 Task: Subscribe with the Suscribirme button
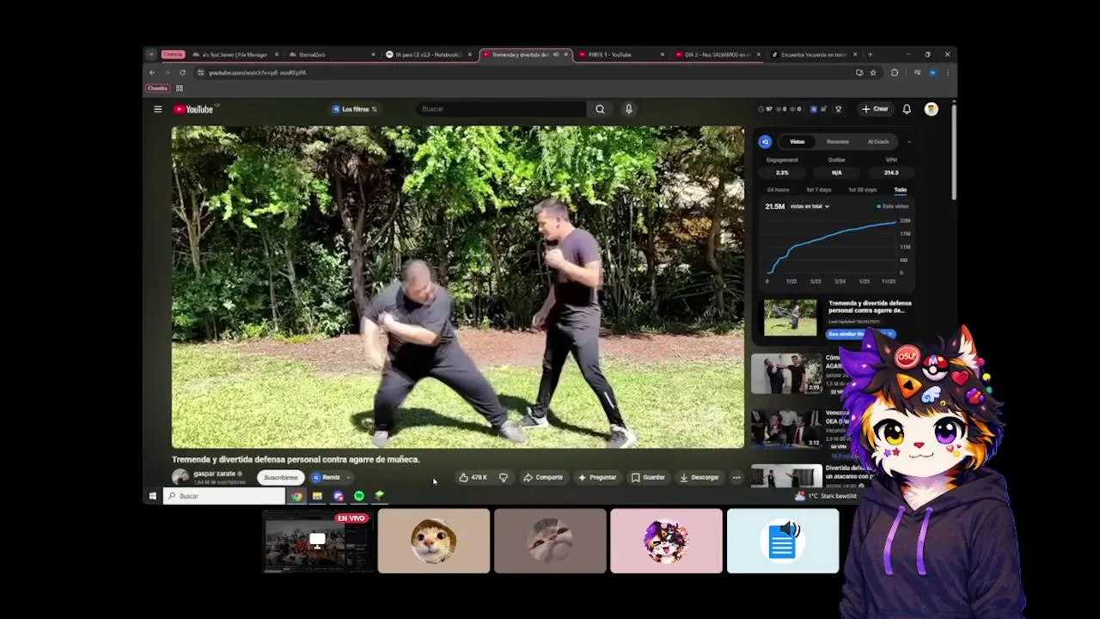pyautogui.click(x=280, y=477)
